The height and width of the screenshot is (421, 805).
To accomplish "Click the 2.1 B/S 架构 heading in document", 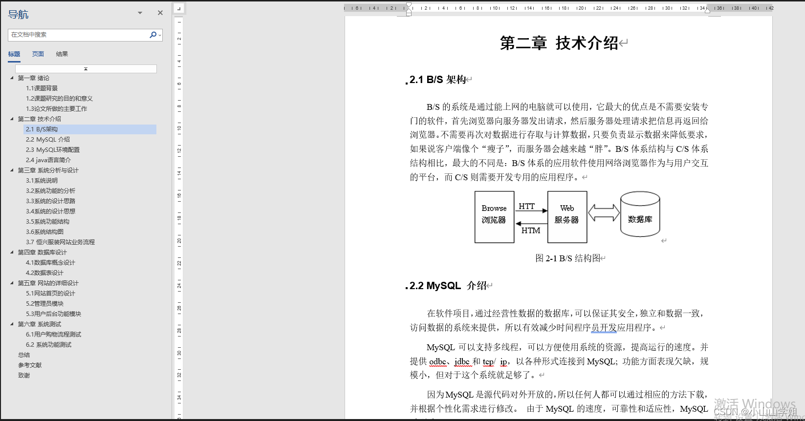I will [x=437, y=80].
